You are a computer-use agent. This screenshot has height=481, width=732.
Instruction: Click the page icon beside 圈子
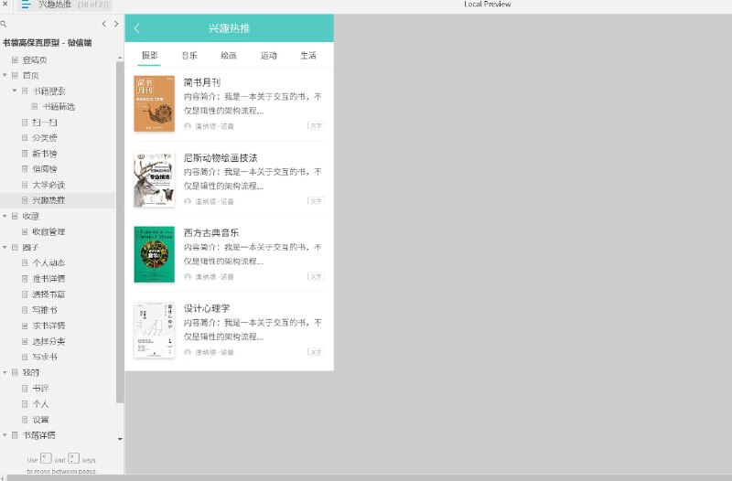point(15,247)
